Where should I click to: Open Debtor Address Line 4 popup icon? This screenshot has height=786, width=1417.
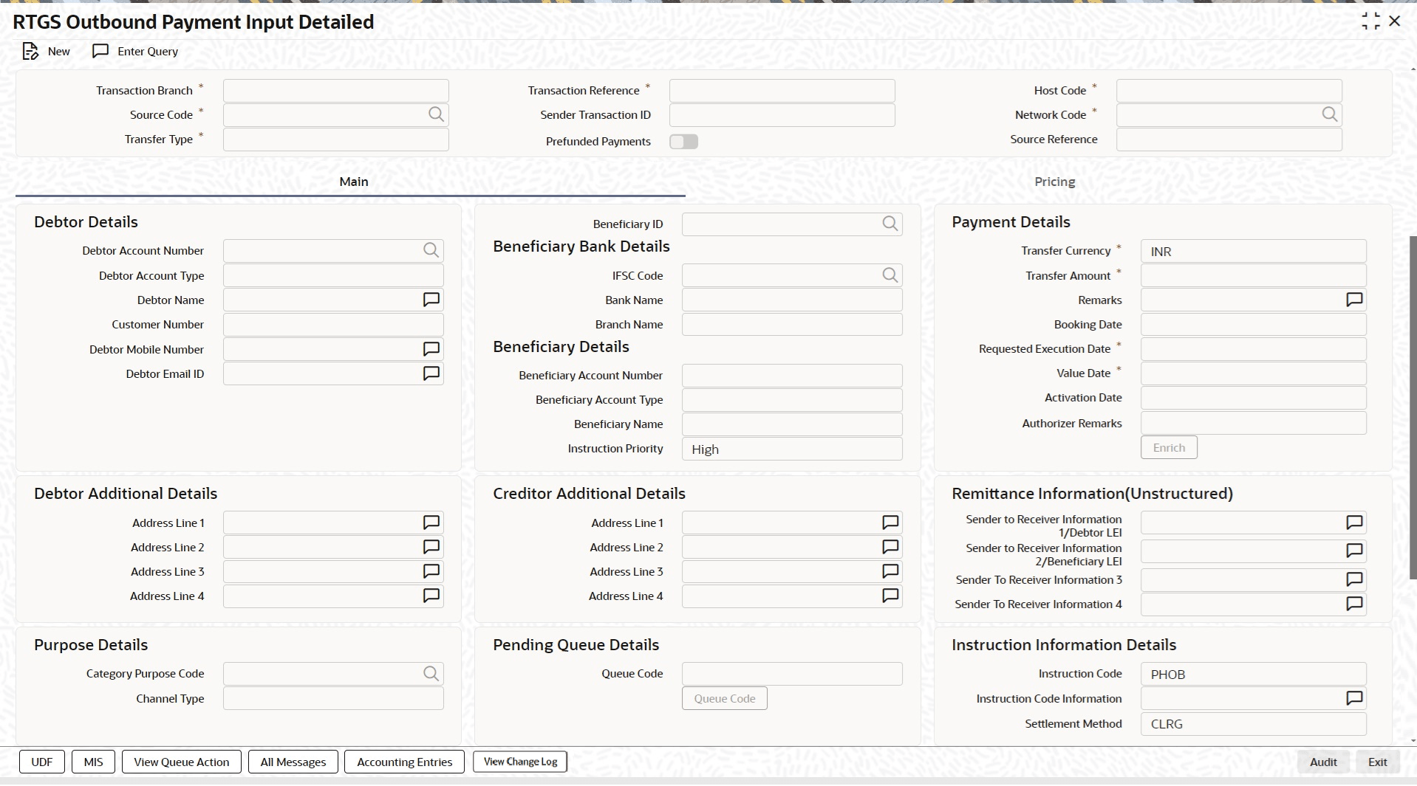coord(431,596)
